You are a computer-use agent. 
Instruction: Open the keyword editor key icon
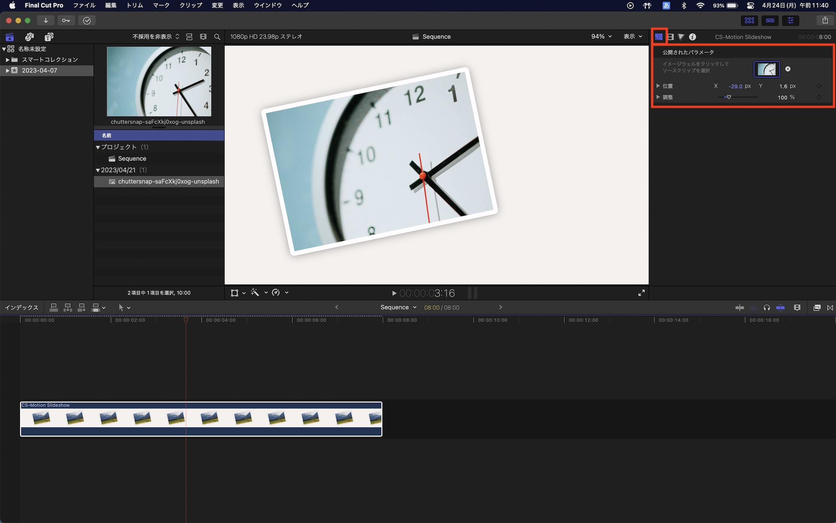click(66, 20)
